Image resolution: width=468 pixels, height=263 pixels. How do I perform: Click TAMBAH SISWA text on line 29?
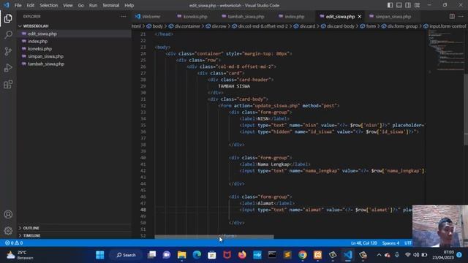tap(234, 86)
